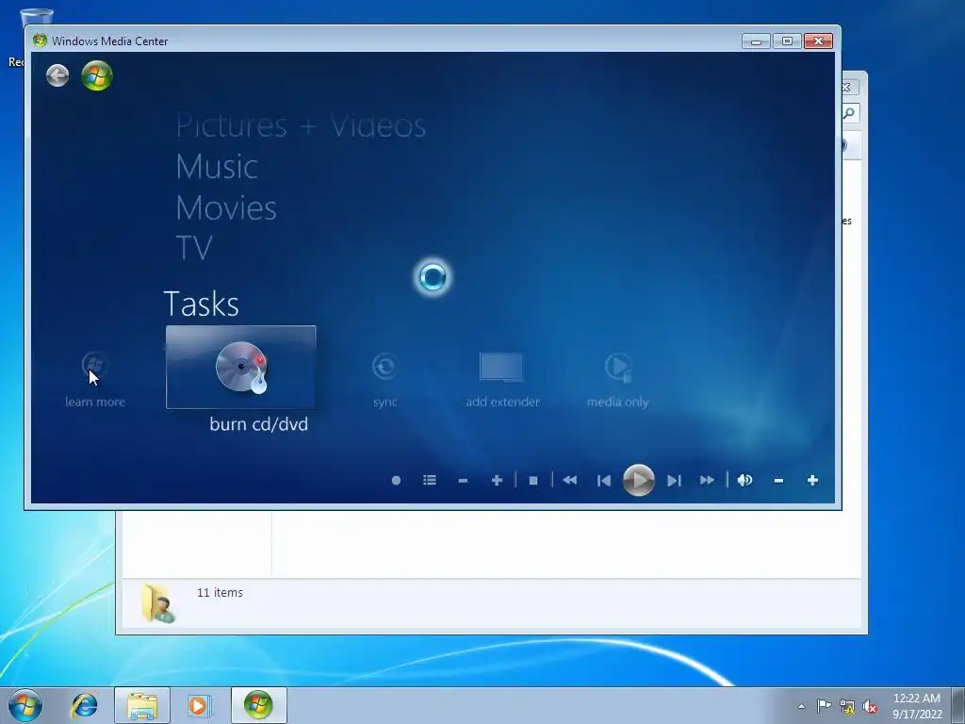Click the folder icon in Explorer details pane

(157, 603)
